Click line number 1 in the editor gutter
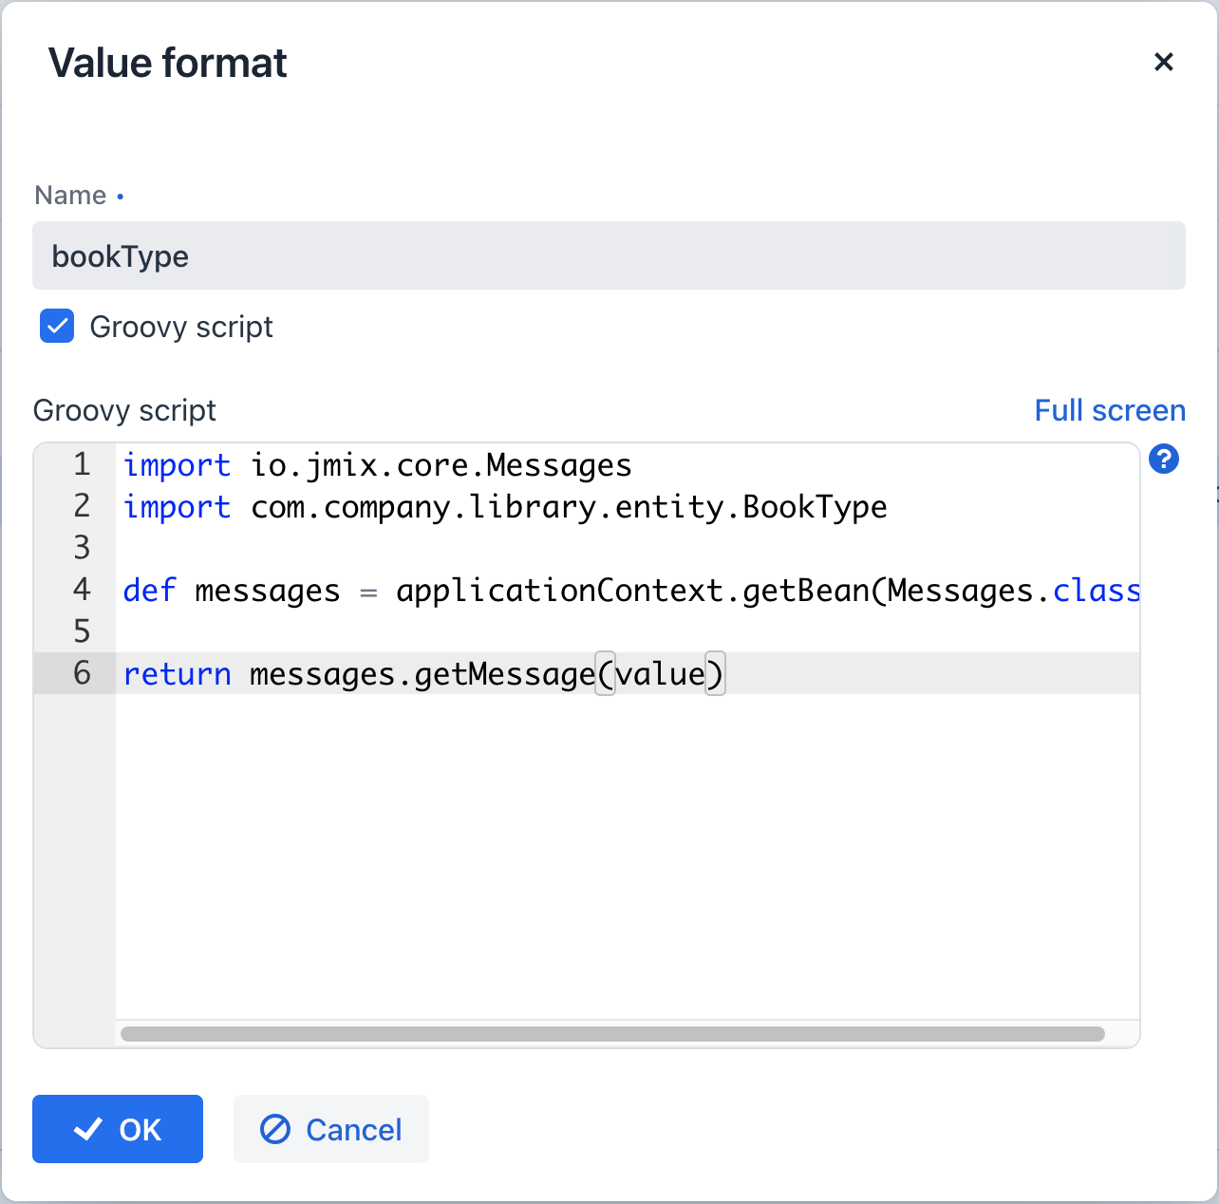This screenshot has width=1219, height=1204. 82,464
